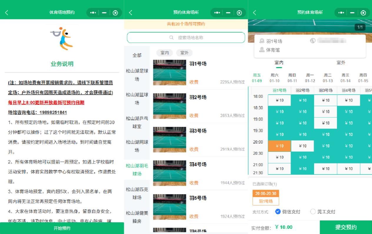Select date 周日 01-11
This screenshot has width=372, height=234.
point(292,78)
